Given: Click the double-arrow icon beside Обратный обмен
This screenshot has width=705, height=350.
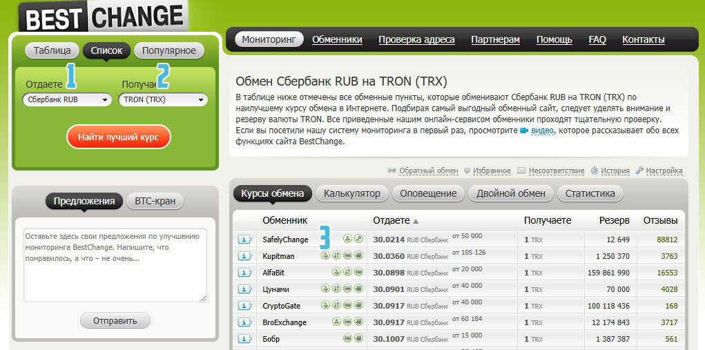Looking at the screenshot, I should [x=392, y=171].
